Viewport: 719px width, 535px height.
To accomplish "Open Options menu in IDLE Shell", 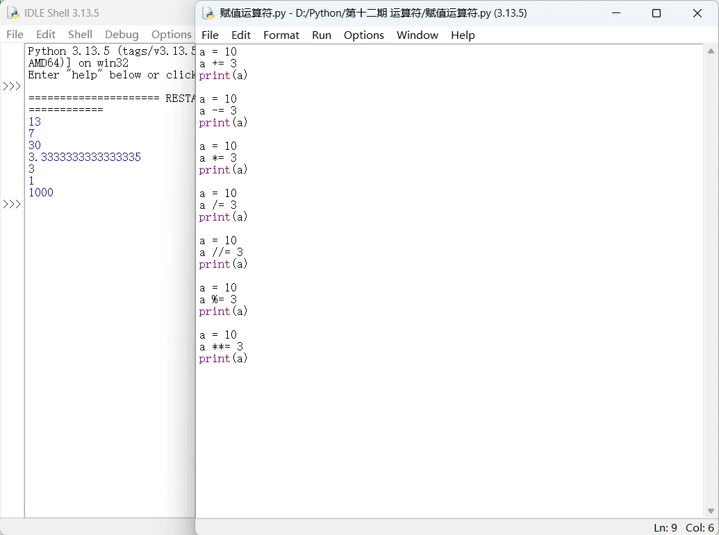I will [172, 35].
